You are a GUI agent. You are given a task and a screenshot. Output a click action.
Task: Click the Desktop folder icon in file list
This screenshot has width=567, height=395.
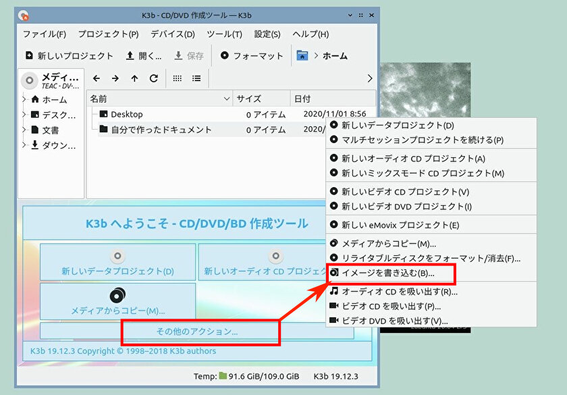coord(103,114)
